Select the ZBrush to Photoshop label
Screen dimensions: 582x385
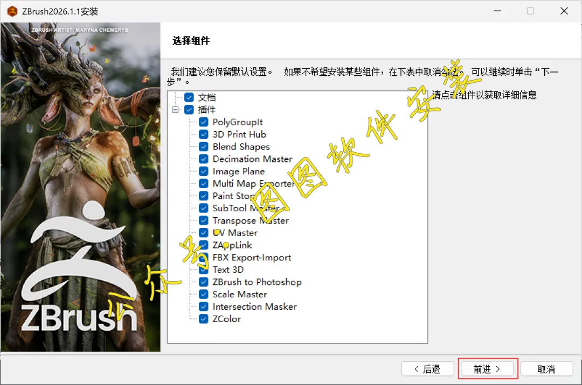(x=257, y=282)
